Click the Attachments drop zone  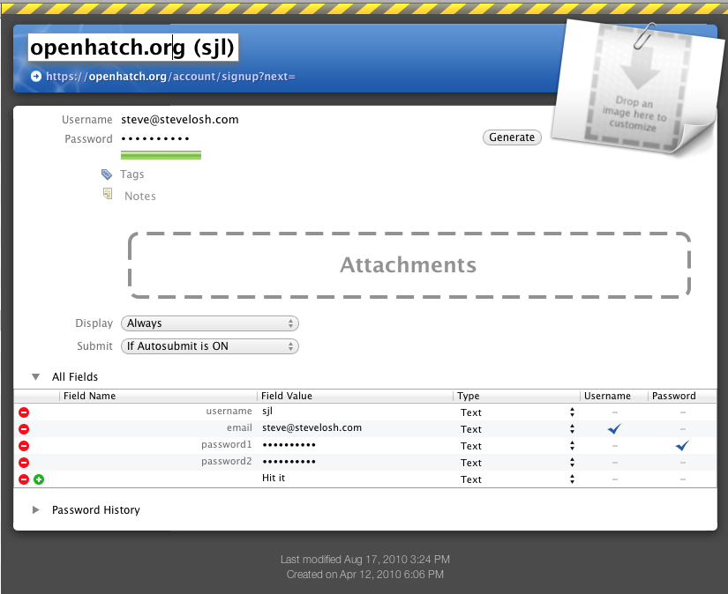coord(409,264)
